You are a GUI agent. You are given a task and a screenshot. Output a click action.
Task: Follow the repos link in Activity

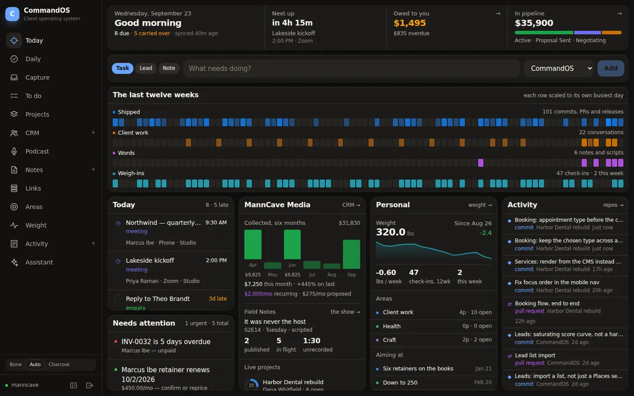(613, 205)
